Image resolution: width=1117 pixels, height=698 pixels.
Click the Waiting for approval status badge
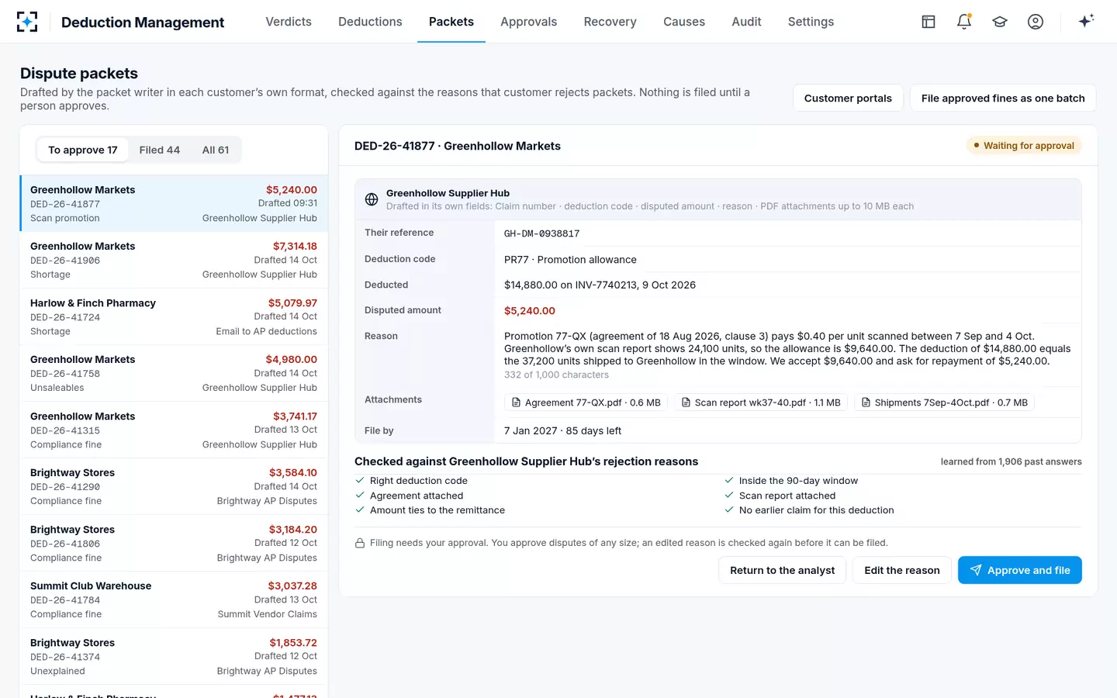pyautogui.click(x=1024, y=145)
